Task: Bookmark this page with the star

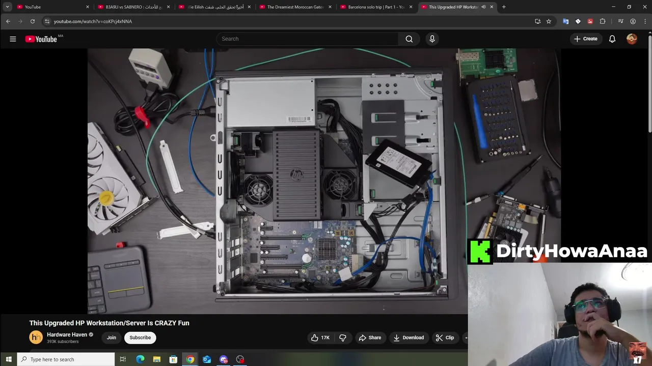Action: coord(549,21)
